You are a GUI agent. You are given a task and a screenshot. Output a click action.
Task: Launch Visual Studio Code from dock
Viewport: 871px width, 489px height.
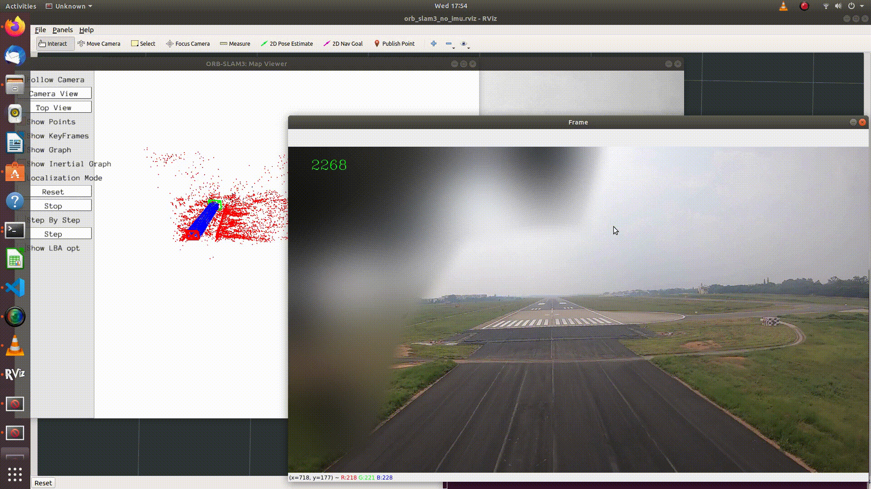(x=15, y=288)
